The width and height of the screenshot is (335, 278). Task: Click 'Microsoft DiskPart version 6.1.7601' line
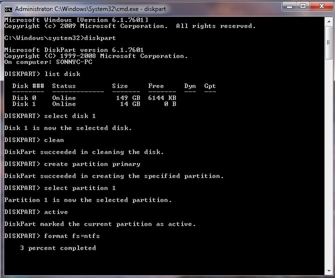pos(74,50)
